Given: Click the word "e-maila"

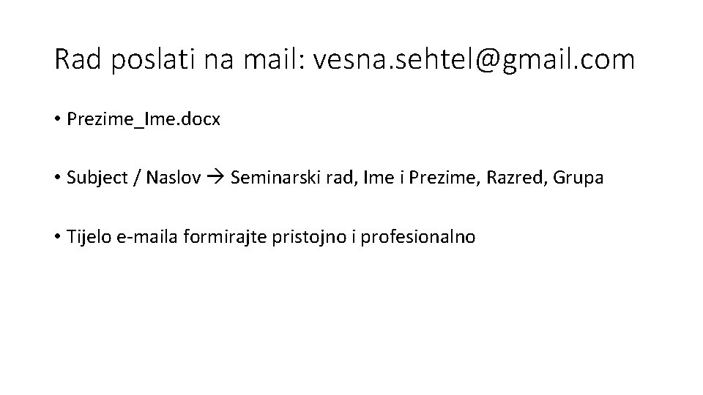Looking at the screenshot, I should [141, 237].
